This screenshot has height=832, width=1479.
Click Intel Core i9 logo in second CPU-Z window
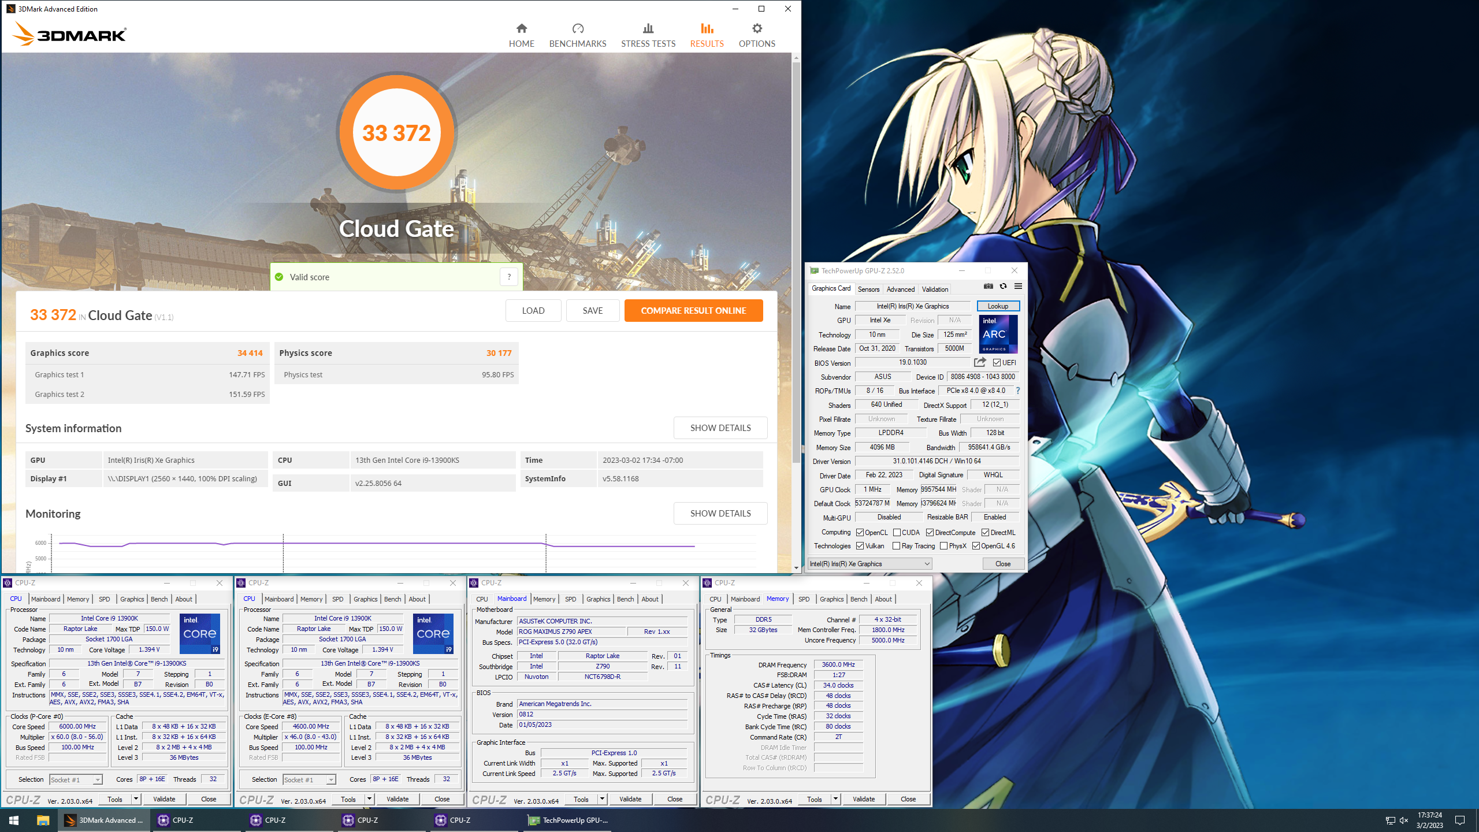pos(433,633)
